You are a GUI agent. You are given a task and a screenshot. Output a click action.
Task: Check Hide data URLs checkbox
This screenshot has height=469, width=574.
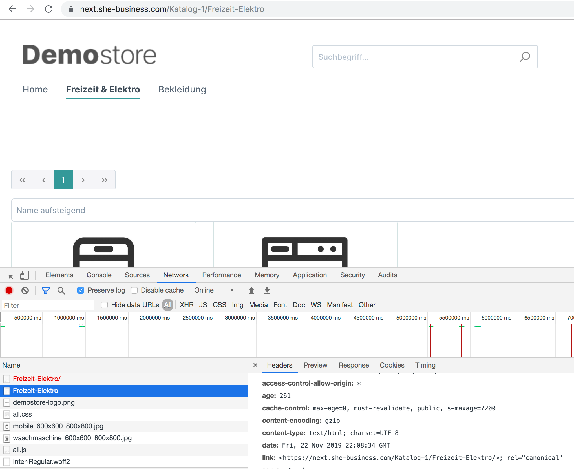pyautogui.click(x=104, y=305)
